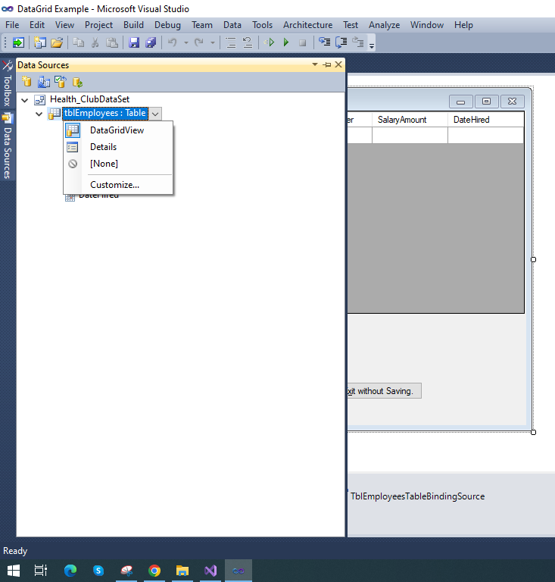Click Add New Data Source icon

click(27, 81)
